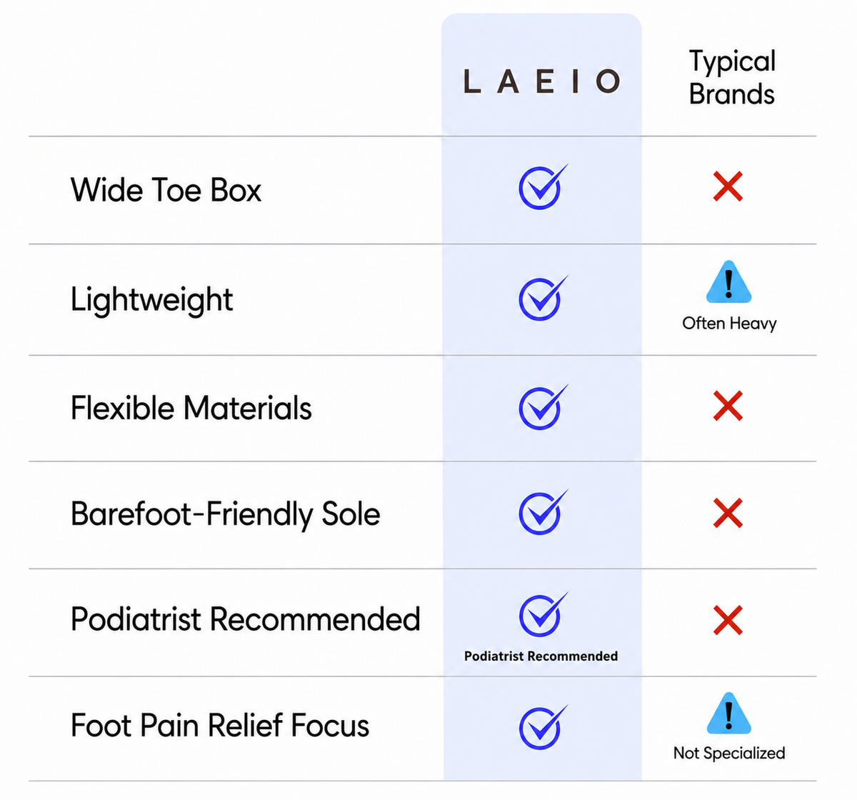857x800 pixels.
Task: Click the red X for Podiatrist Recommended
Action: coord(728,620)
